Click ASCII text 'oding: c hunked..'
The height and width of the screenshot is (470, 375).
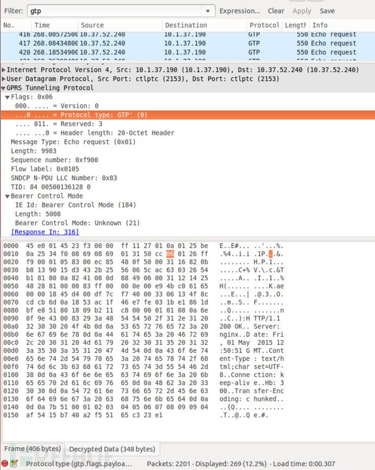click(251, 399)
